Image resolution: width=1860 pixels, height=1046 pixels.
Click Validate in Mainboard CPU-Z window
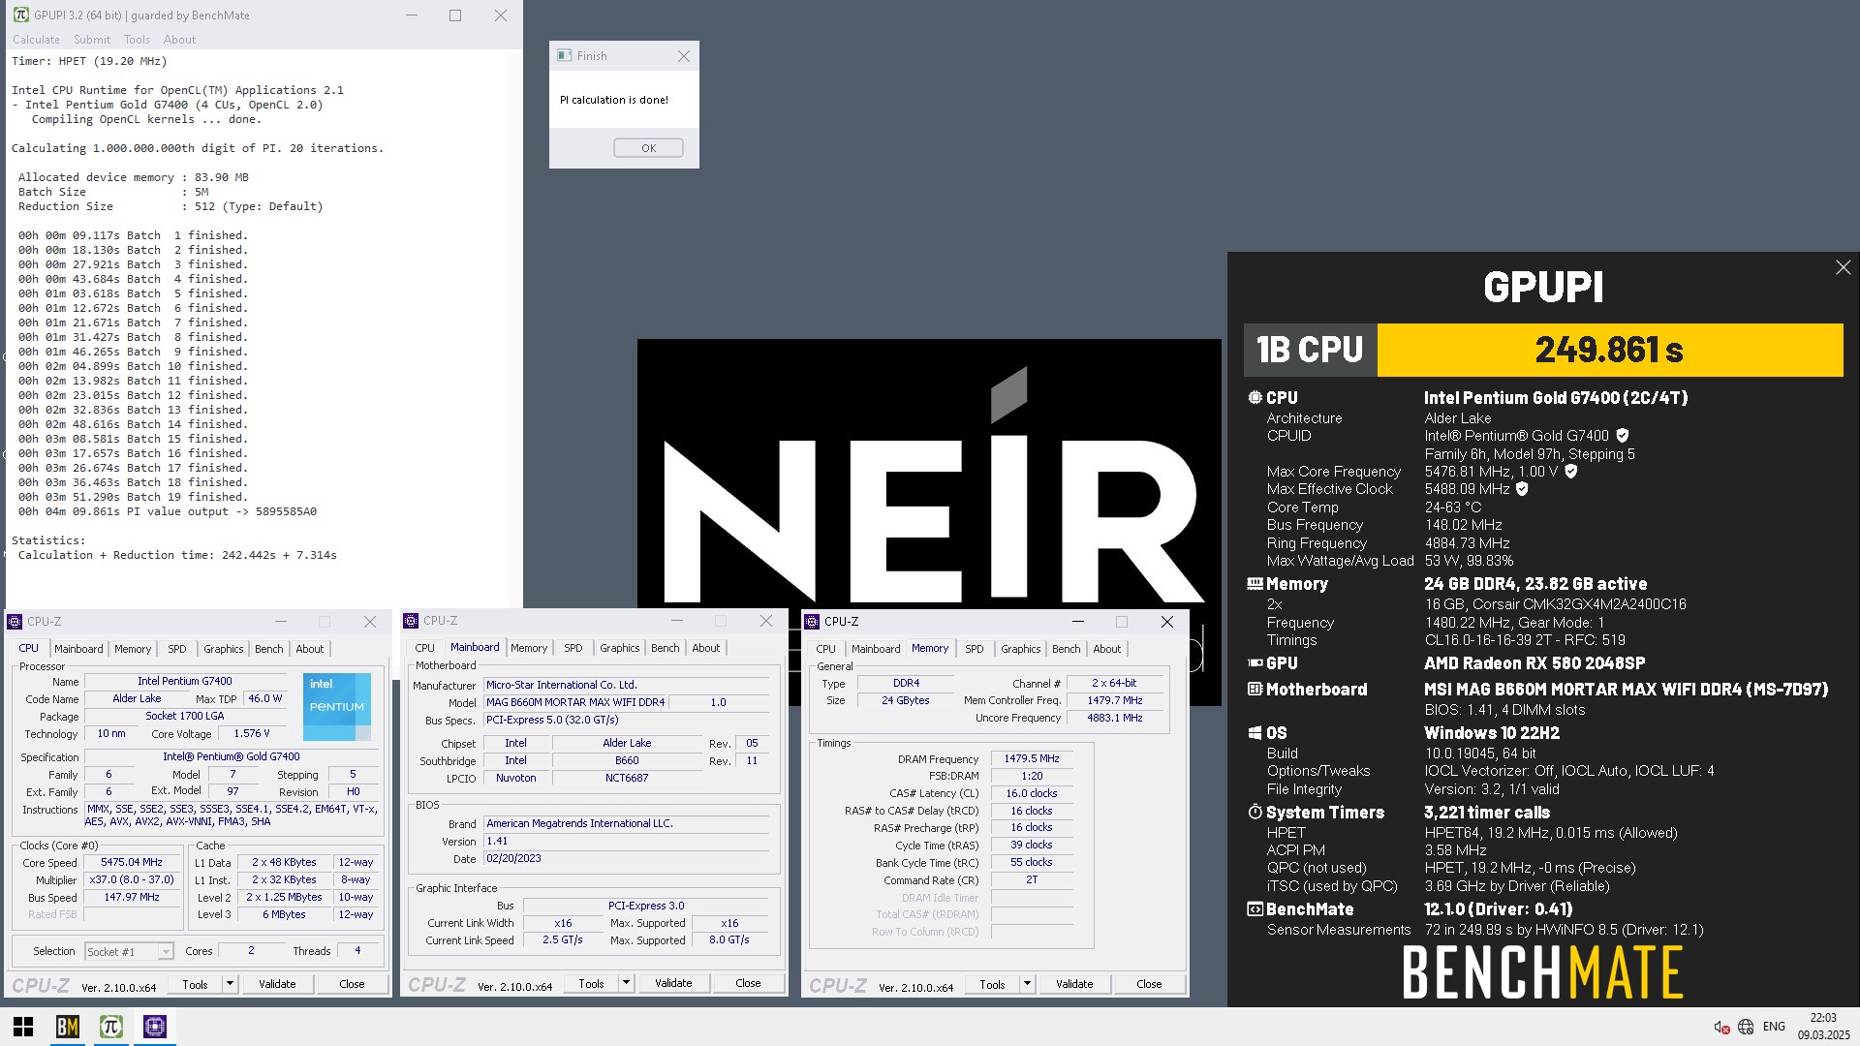pyautogui.click(x=673, y=983)
